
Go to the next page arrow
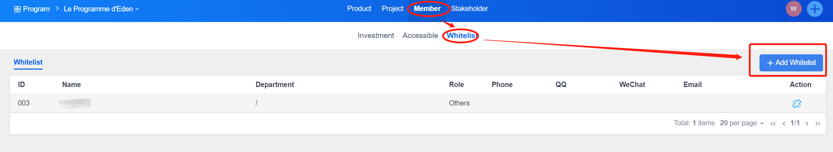pyautogui.click(x=807, y=124)
